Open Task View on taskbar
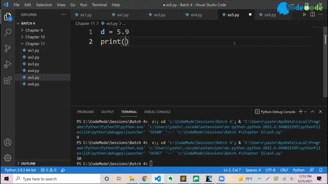Viewport: 328px width, 184px height. [x=119, y=179]
